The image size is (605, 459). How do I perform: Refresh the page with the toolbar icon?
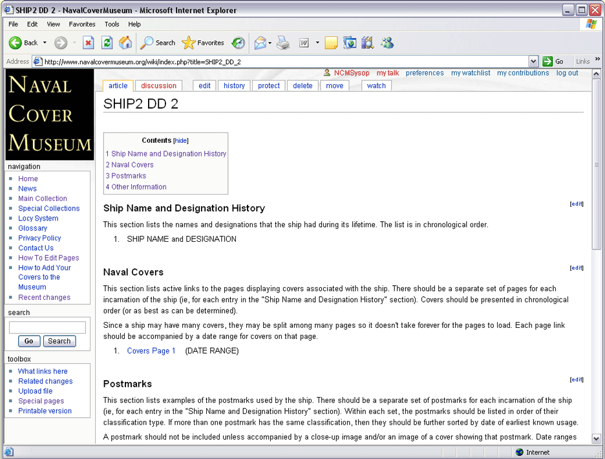(107, 43)
